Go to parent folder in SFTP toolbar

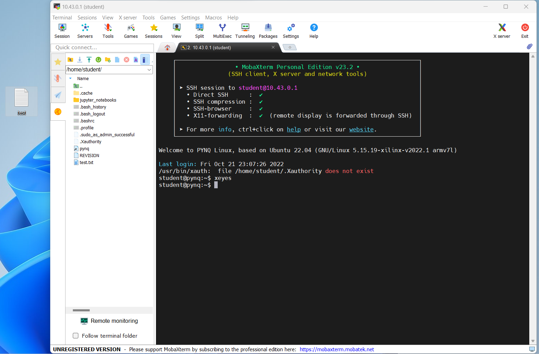pos(70,60)
